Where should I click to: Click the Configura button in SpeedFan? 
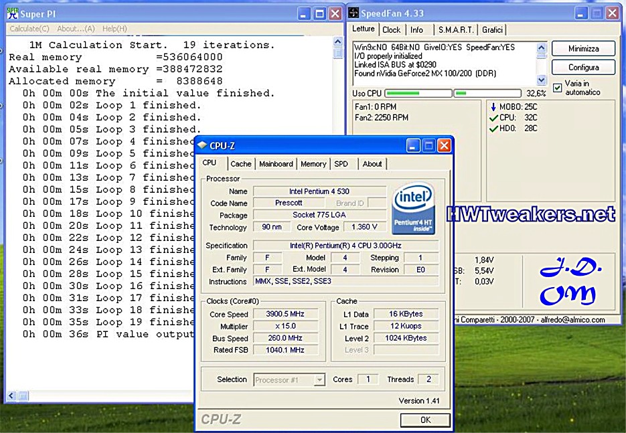pos(583,68)
